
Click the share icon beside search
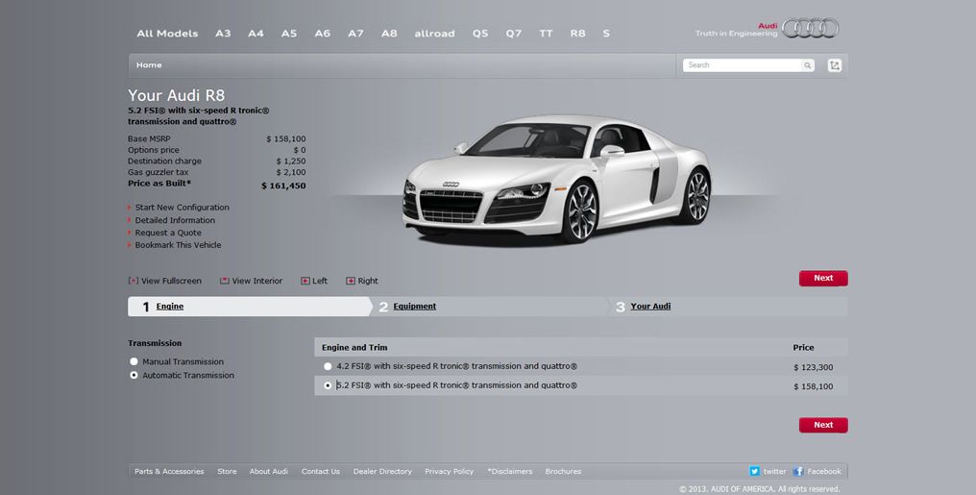coord(835,65)
